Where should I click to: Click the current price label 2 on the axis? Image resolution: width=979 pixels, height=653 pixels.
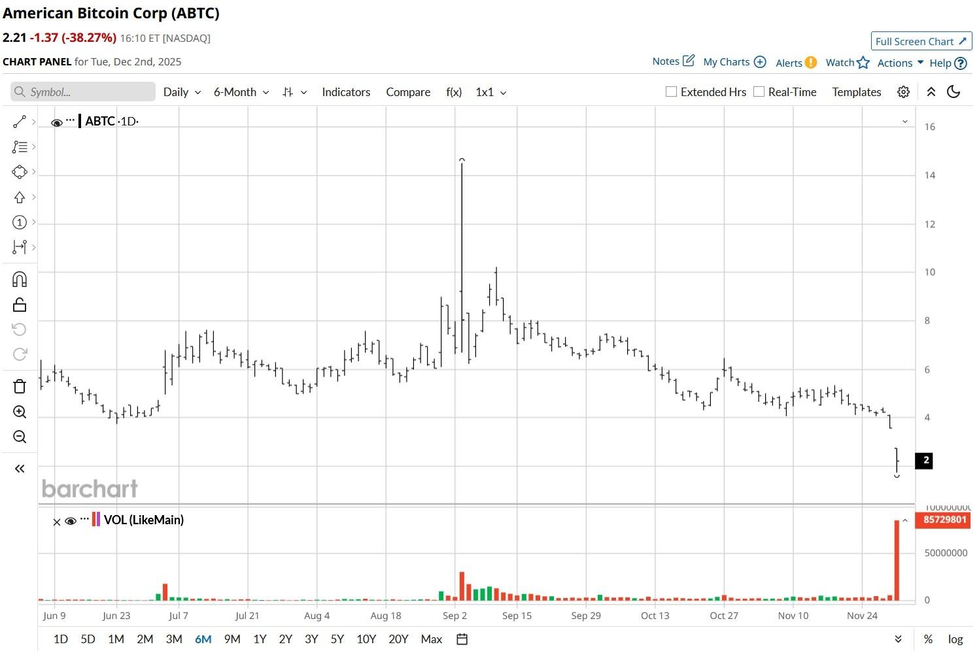tap(924, 460)
